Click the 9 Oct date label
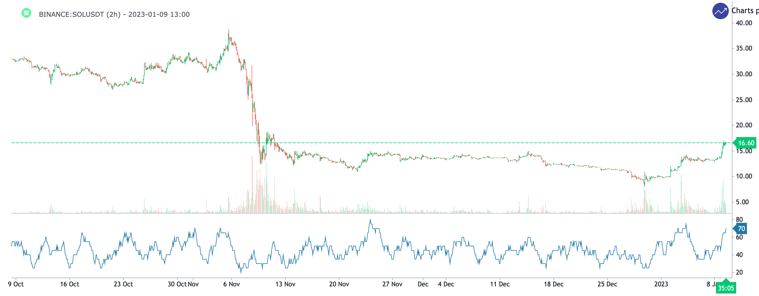Screen dimensions: 759x296 (x=16, y=284)
